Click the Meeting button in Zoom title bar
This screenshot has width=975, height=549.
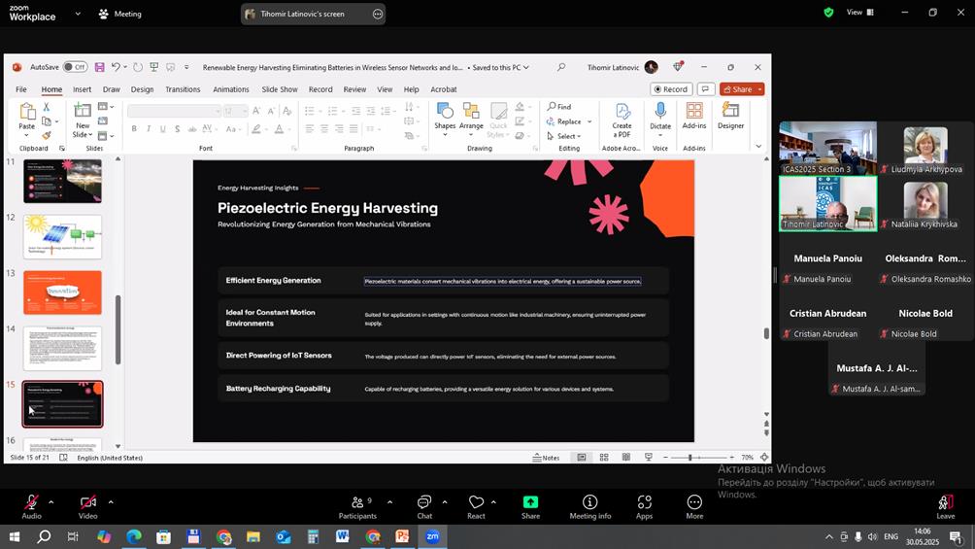click(120, 14)
